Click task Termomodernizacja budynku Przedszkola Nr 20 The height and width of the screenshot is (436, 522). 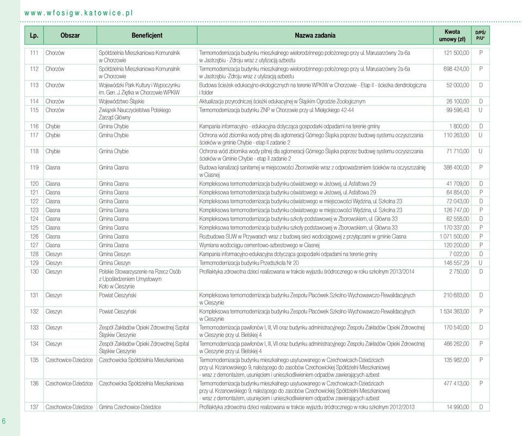pos(249,263)
